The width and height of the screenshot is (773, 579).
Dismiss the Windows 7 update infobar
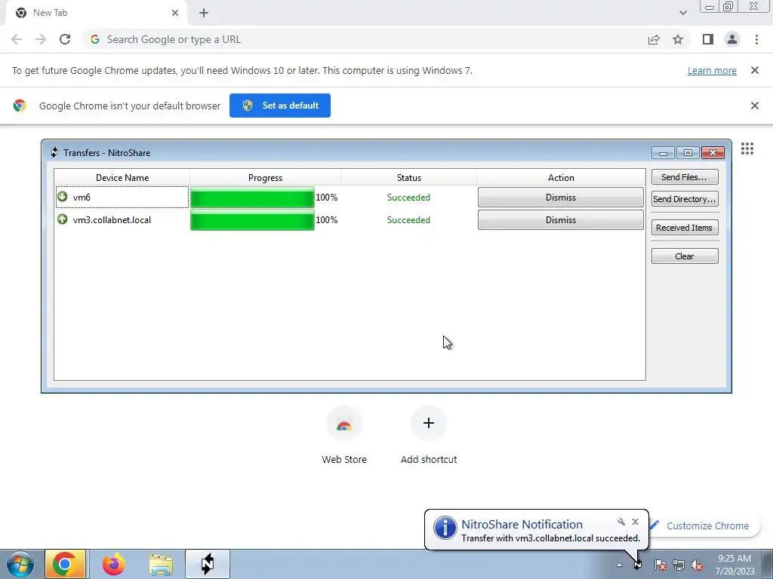click(754, 70)
